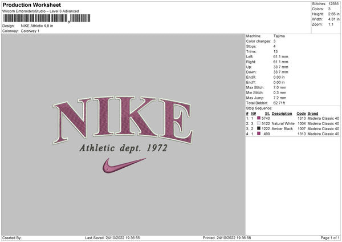Click the stitch count 499 in row 4
Screen dimensions: 342x242
267,134
